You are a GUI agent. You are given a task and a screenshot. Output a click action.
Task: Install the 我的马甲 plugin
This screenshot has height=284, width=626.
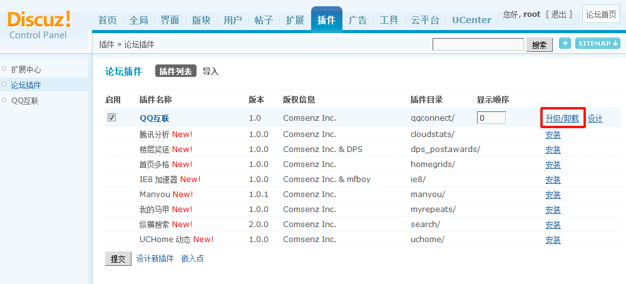(x=553, y=210)
